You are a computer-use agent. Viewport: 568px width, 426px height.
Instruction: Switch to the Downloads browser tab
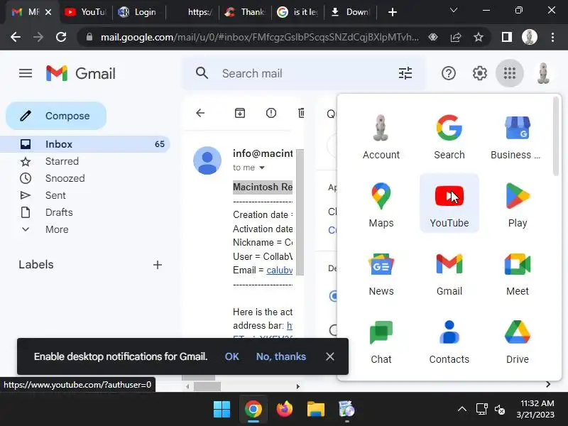point(351,12)
